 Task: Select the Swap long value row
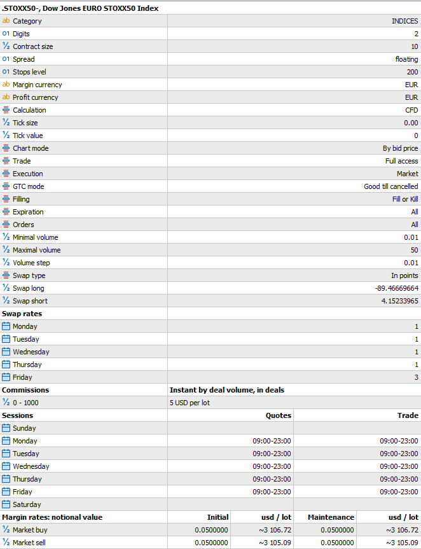tap(210, 288)
